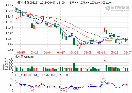The image size is (132, 93).
Task: Click the RSI_A:48.31 indicator label
Action: click(x=23, y=75)
